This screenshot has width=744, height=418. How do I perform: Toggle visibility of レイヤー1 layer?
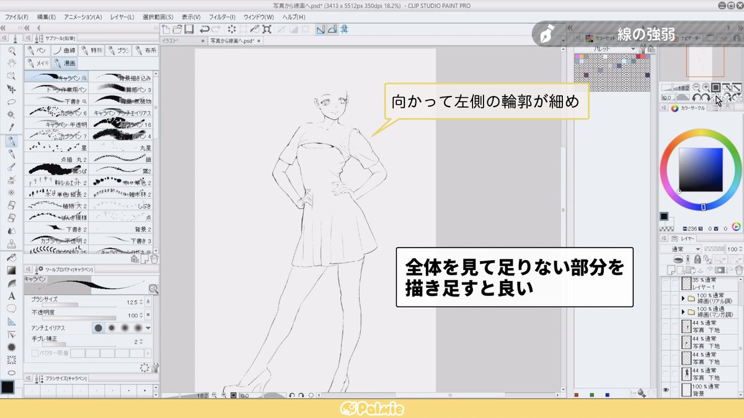(666, 284)
